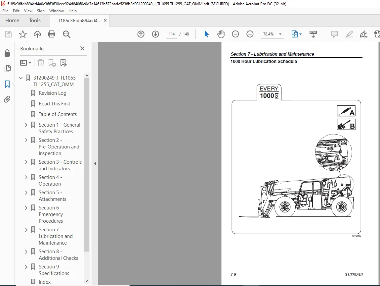Jump to Table of Contents bookmark

click(x=58, y=114)
